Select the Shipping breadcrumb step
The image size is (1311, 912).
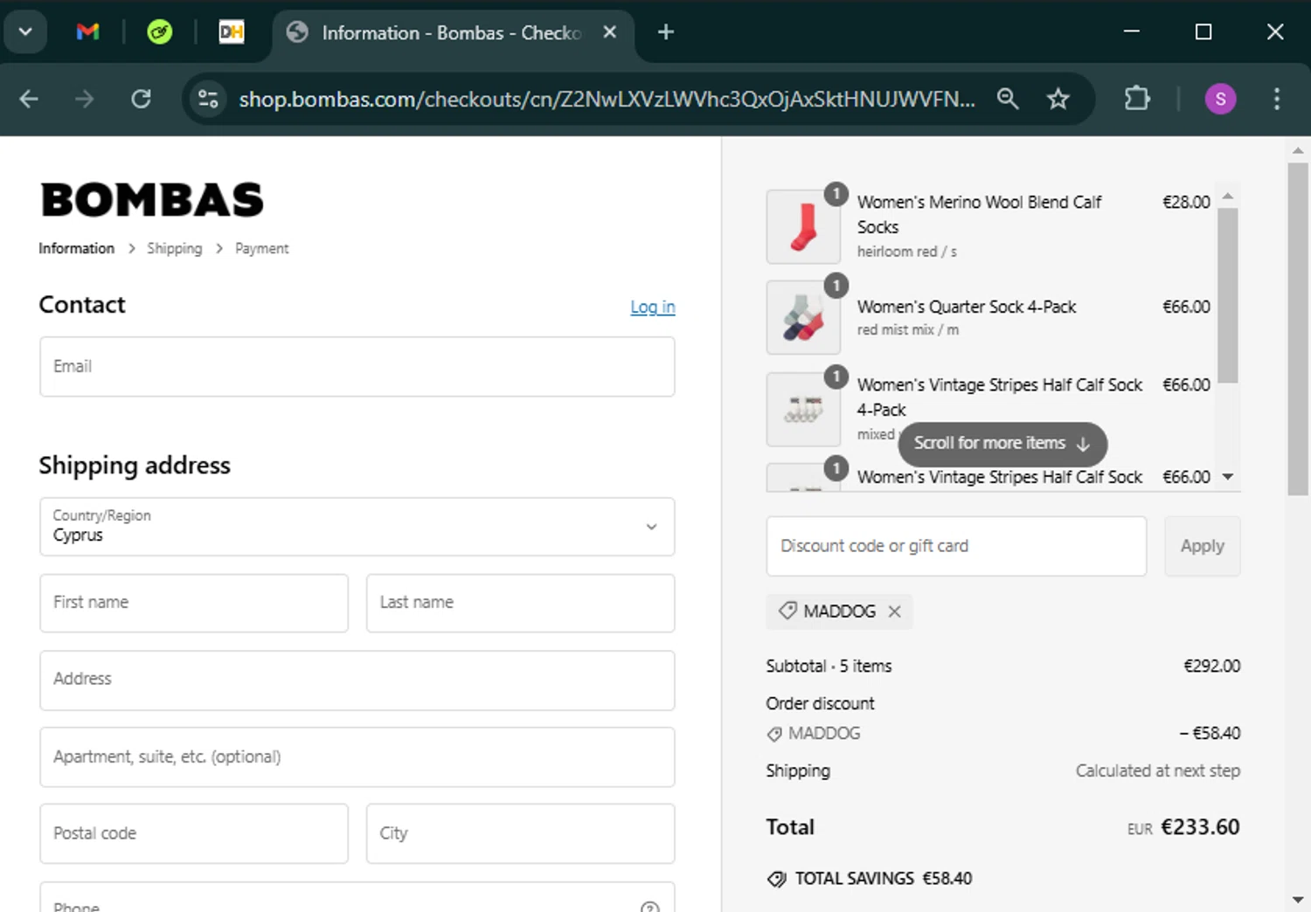click(x=174, y=248)
